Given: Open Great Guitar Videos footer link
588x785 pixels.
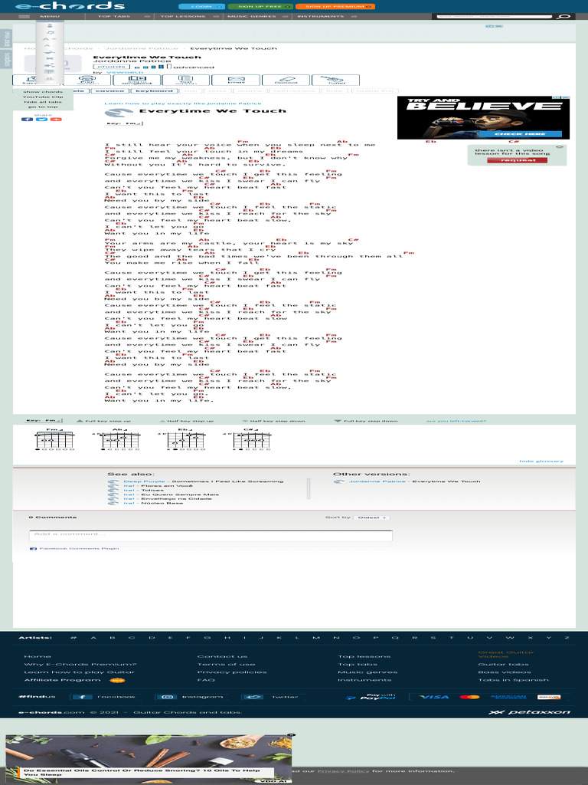Looking at the screenshot, I should coord(505,655).
